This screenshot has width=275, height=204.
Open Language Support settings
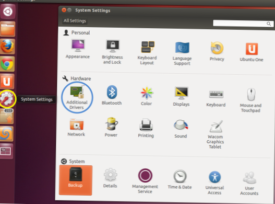click(x=182, y=53)
